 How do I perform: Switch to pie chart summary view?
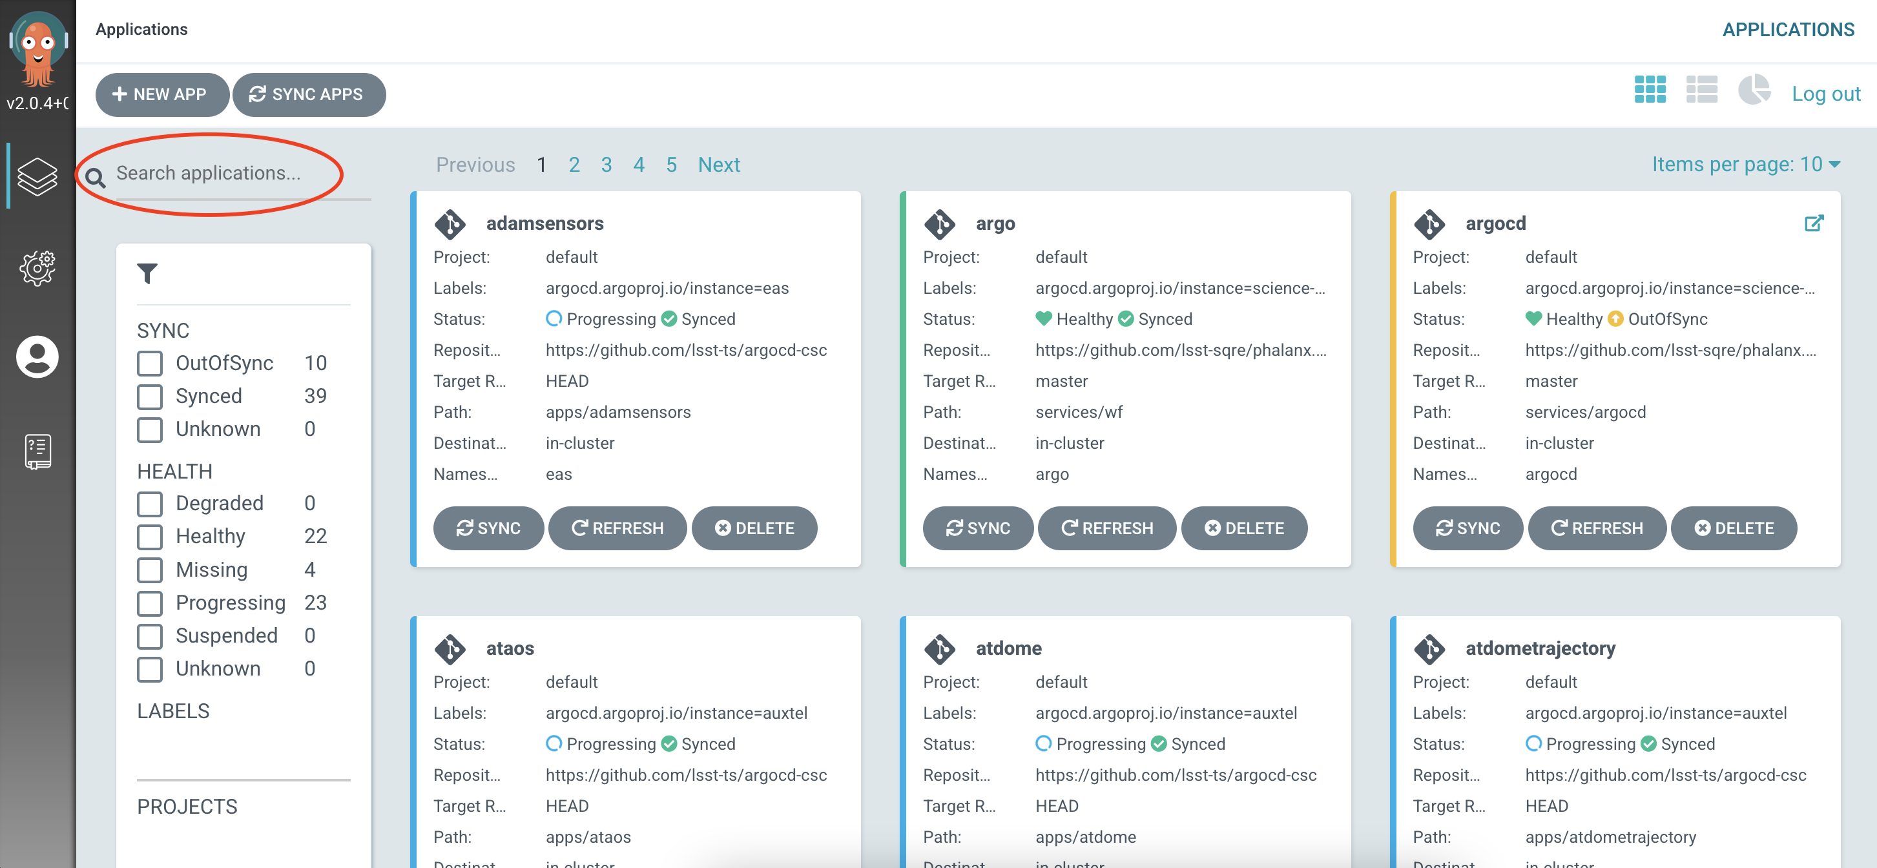click(x=1753, y=91)
